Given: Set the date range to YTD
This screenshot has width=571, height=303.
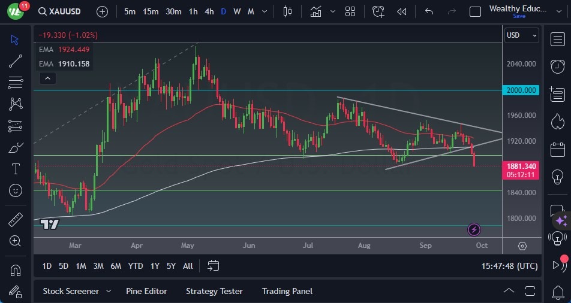Looking at the screenshot, I should click(x=136, y=266).
